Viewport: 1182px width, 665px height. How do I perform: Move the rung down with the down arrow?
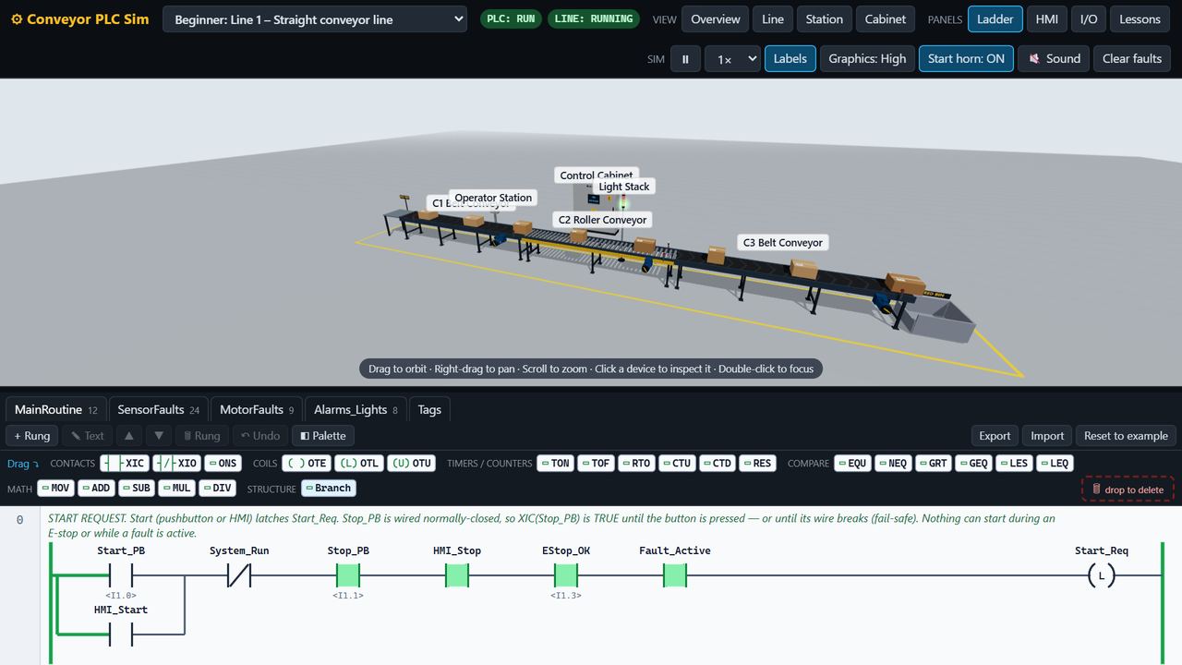(159, 436)
